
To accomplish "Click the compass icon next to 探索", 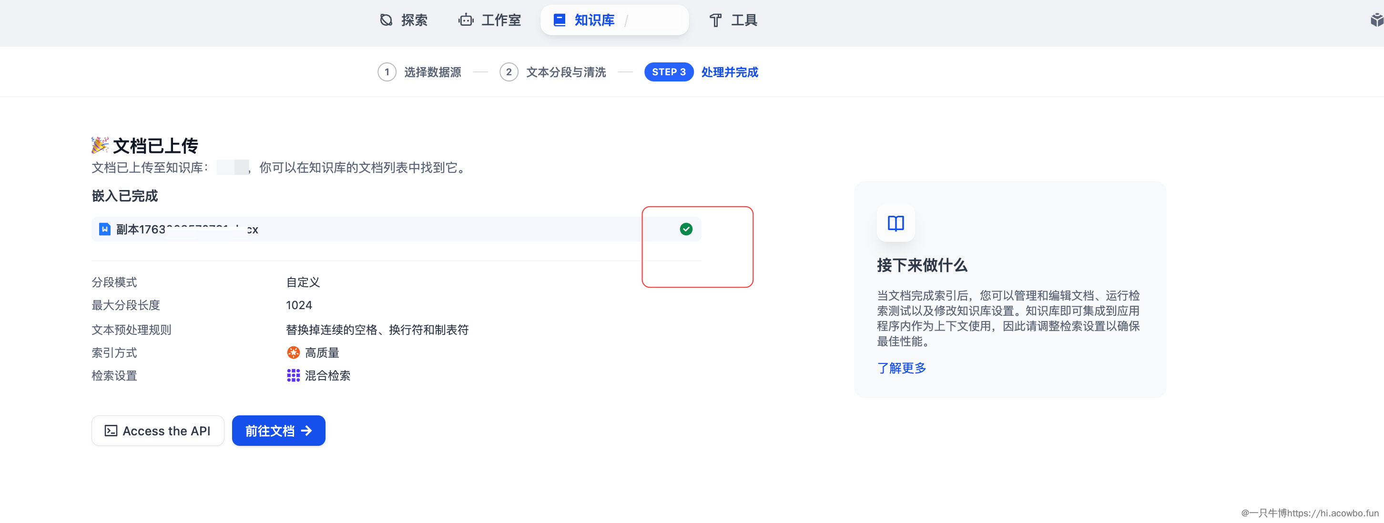I will (x=386, y=20).
